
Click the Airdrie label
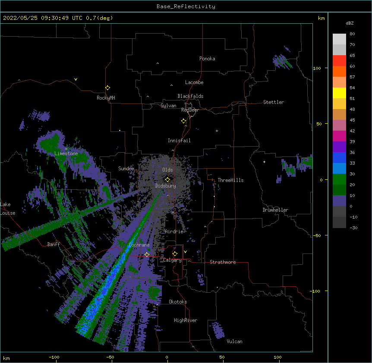coord(174,232)
